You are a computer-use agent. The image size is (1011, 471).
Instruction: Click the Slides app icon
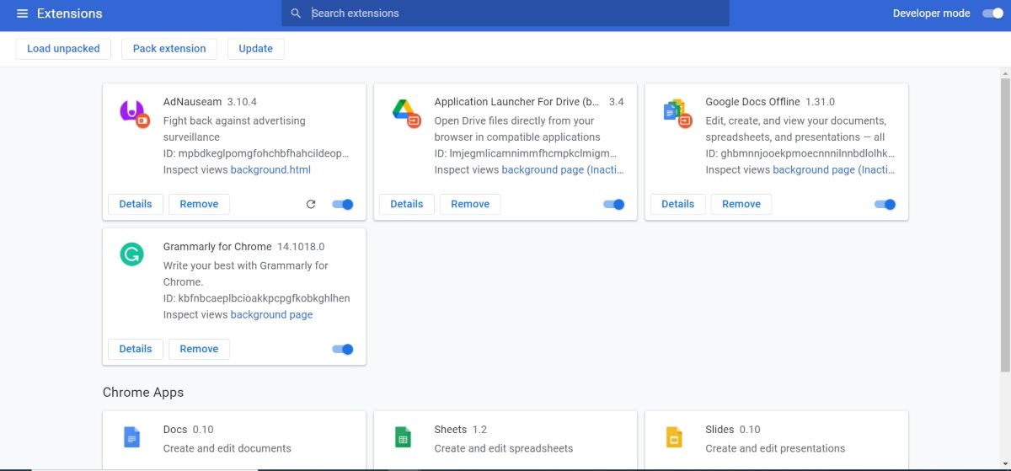[674, 437]
